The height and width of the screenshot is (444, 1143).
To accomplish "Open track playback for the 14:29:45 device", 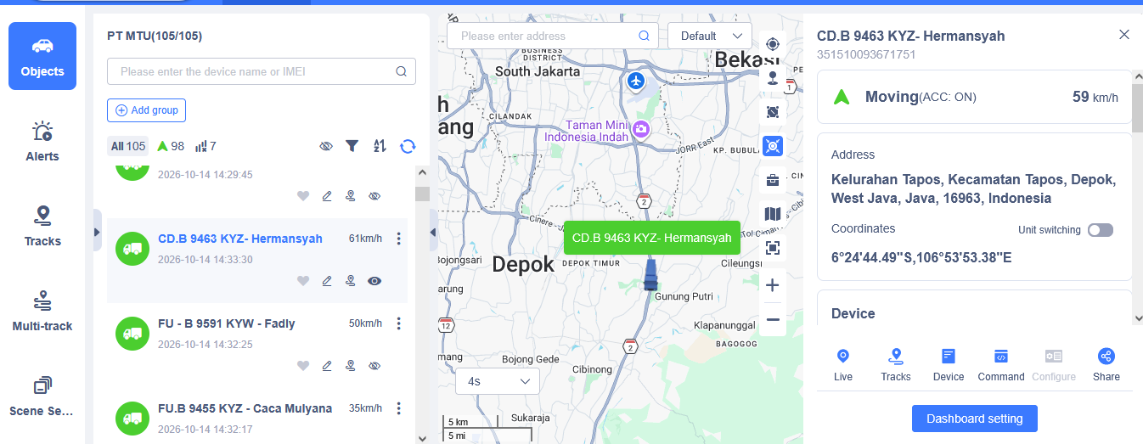I will point(350,196).
